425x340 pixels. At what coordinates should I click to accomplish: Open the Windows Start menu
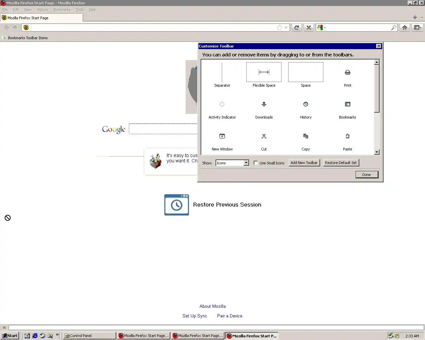[x=10, y=336]
